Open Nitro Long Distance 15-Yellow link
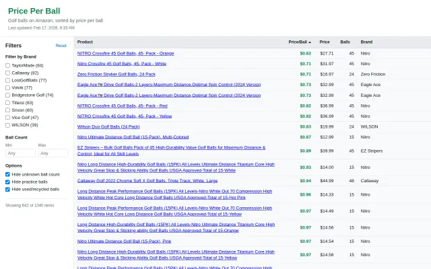 (176, 255)
